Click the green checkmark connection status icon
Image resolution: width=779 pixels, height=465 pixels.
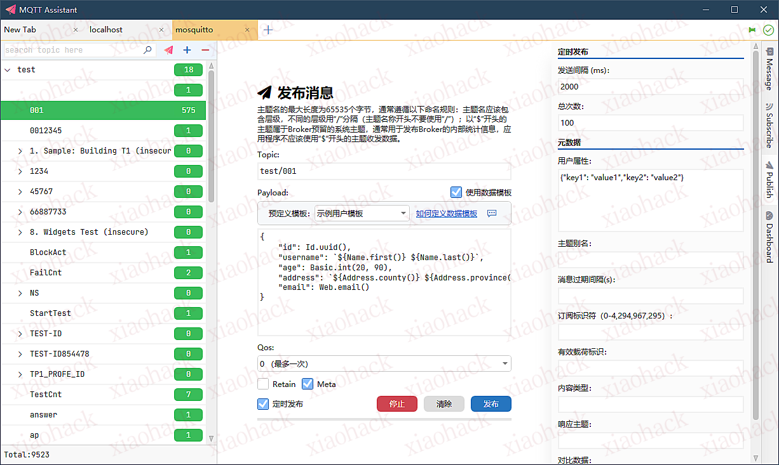click(768, 30)
